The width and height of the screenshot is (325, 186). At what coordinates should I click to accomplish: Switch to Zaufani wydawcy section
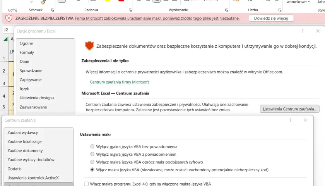click(39, 133)
